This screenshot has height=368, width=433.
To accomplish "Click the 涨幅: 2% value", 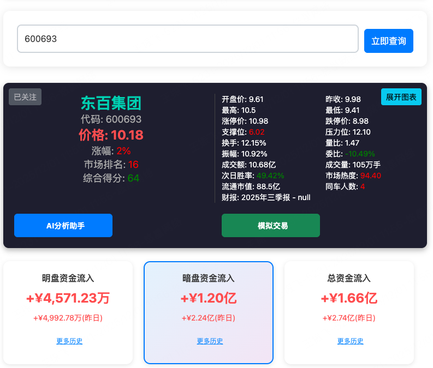I will [x=111, y=151].
